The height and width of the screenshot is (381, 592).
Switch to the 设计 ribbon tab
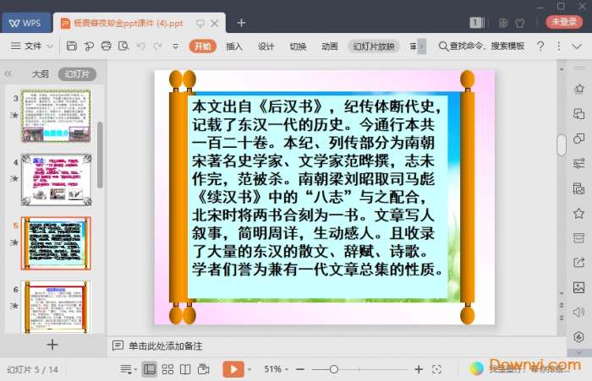coord(266,46)
